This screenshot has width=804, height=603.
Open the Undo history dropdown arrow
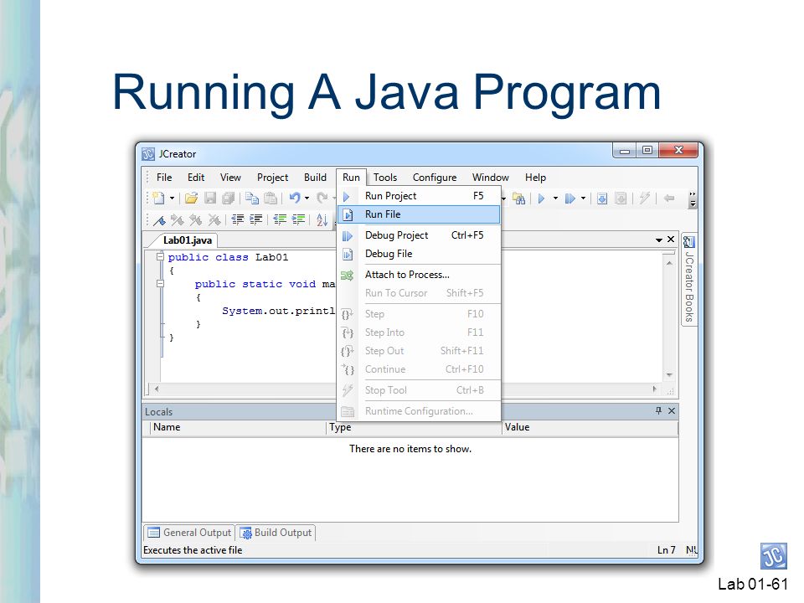pyautogui.click(x=307, y=198)
